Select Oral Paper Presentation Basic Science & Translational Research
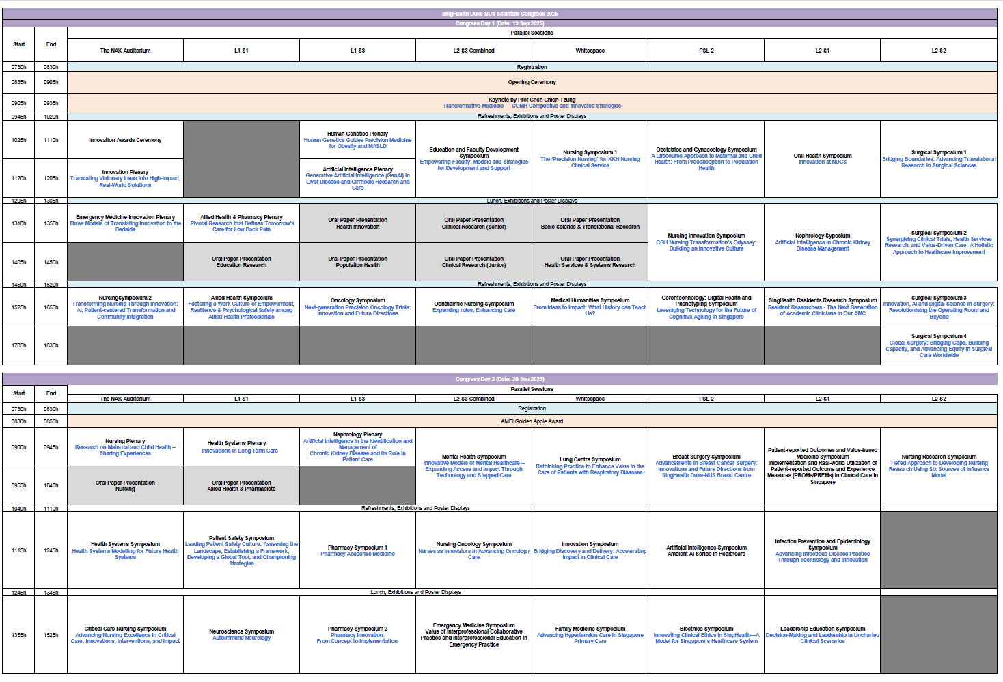Screen dimensions: 1003x682 point(590,223)
